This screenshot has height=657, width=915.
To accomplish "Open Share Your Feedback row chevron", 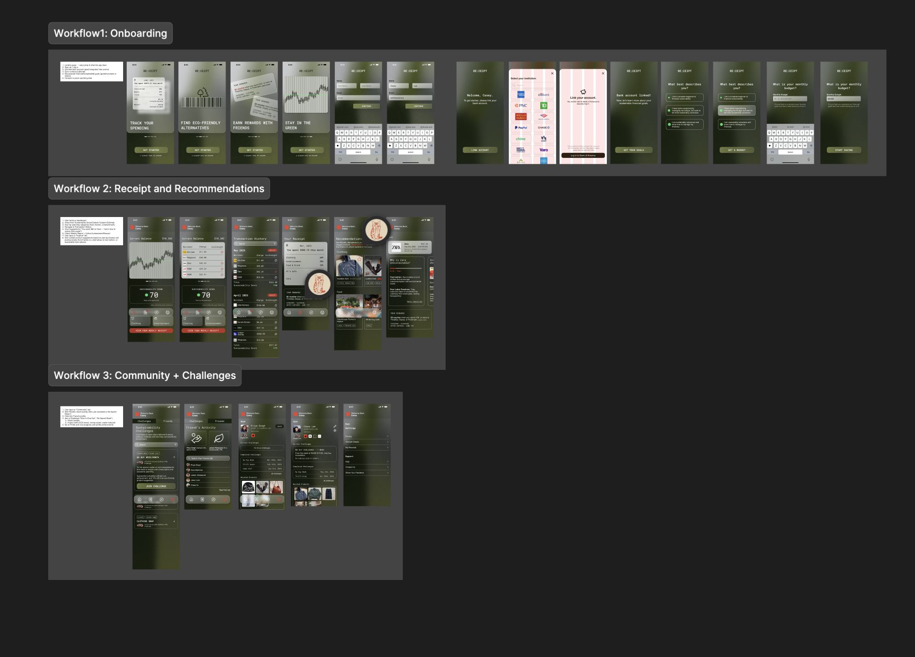I will (x=388, y=473).
